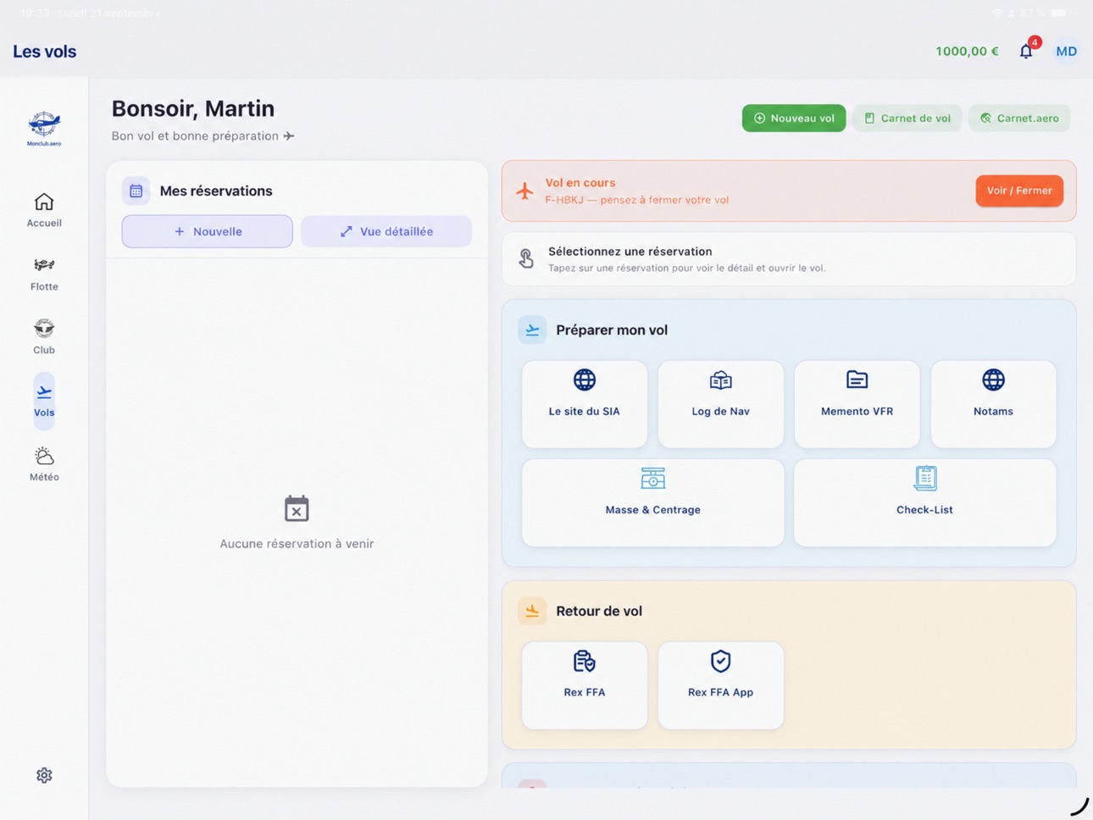Open the notifications bell

(1027, 51)
